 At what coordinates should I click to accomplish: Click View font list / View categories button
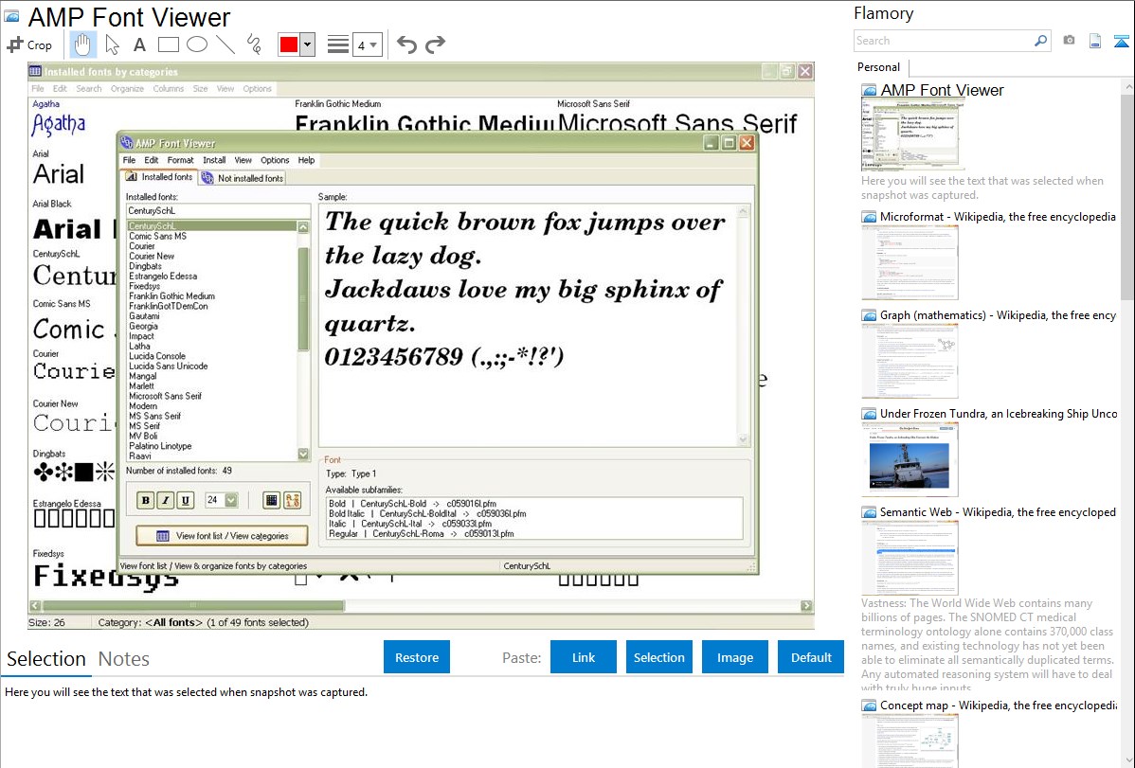pyautogui.click(x=223, y=536)
